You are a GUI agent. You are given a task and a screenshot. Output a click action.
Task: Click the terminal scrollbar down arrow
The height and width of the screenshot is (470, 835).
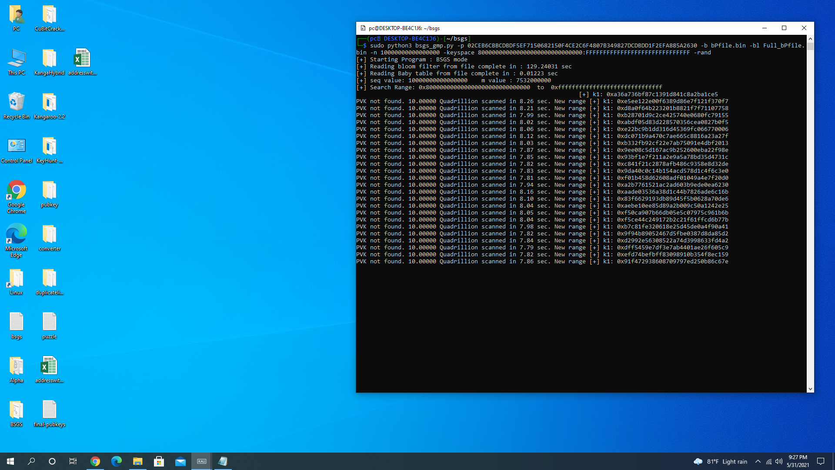pos(810,389)
